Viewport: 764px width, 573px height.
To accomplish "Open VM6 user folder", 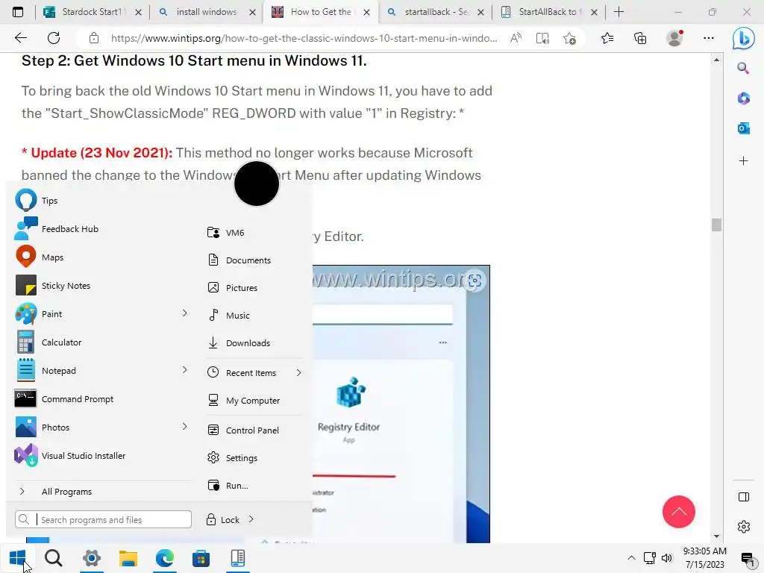I will click(254, 233).
